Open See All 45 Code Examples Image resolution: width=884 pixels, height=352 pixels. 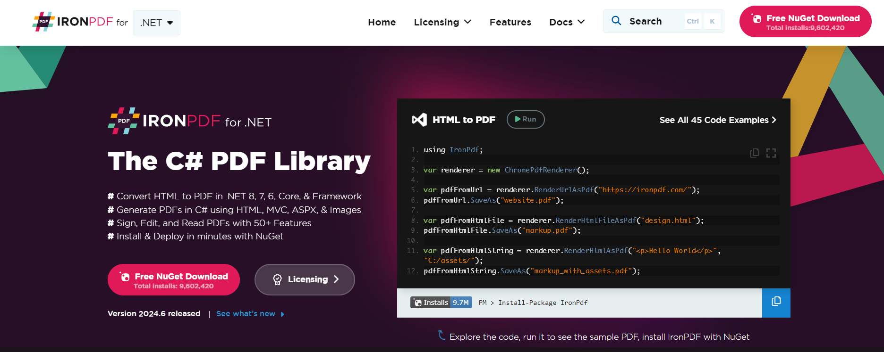click(717, 120)
